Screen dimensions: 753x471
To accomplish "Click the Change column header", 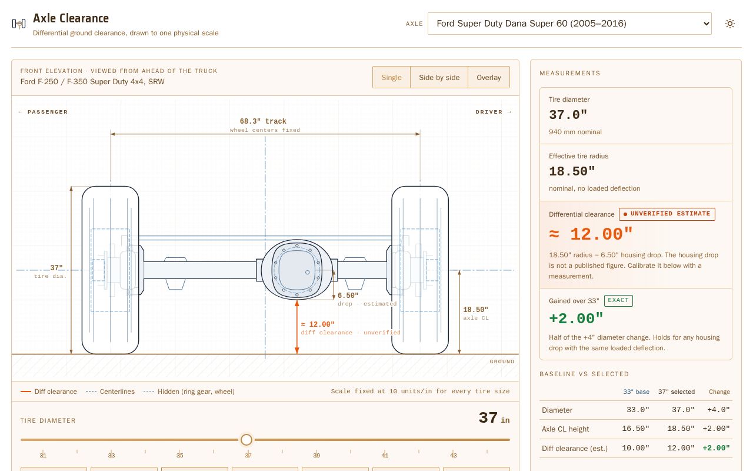I will pos(719,392).
